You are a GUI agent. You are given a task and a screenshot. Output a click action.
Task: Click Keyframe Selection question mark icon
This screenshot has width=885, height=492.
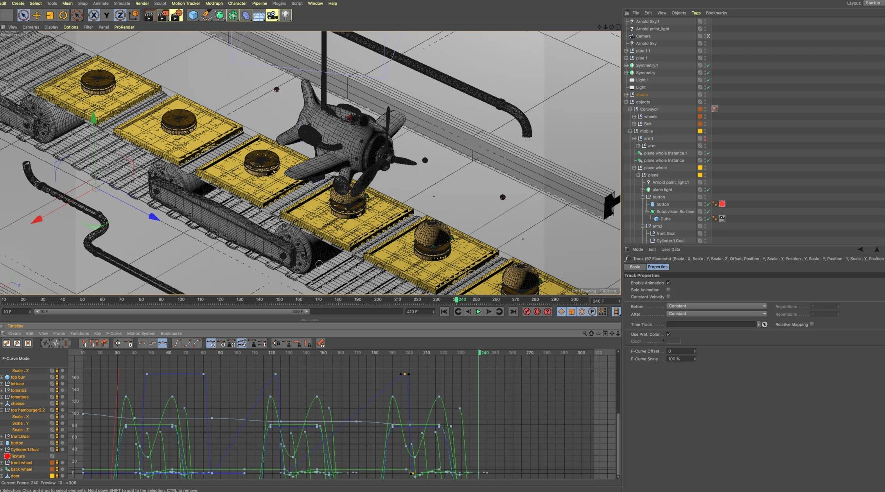pos(548,311)
